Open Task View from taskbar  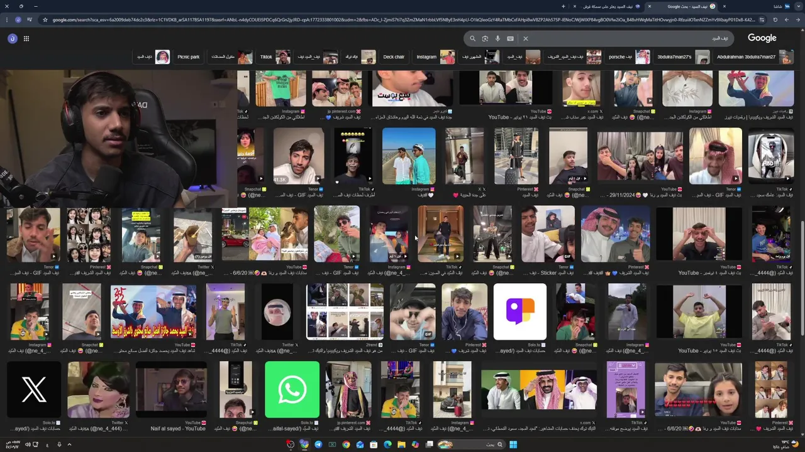[430, 444]
